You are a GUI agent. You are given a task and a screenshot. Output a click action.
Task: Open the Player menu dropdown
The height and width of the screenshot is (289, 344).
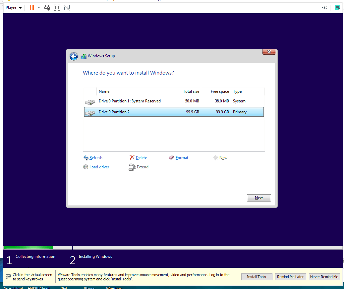click(14, 8)
